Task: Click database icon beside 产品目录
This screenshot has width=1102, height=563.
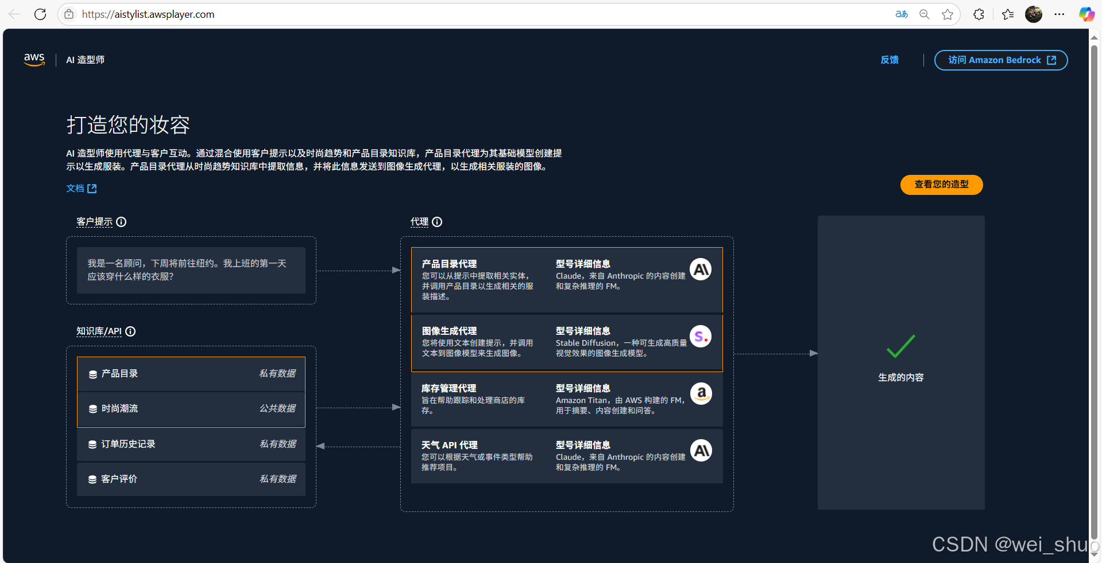Action: pyautogui.click(x=92, y=374)
